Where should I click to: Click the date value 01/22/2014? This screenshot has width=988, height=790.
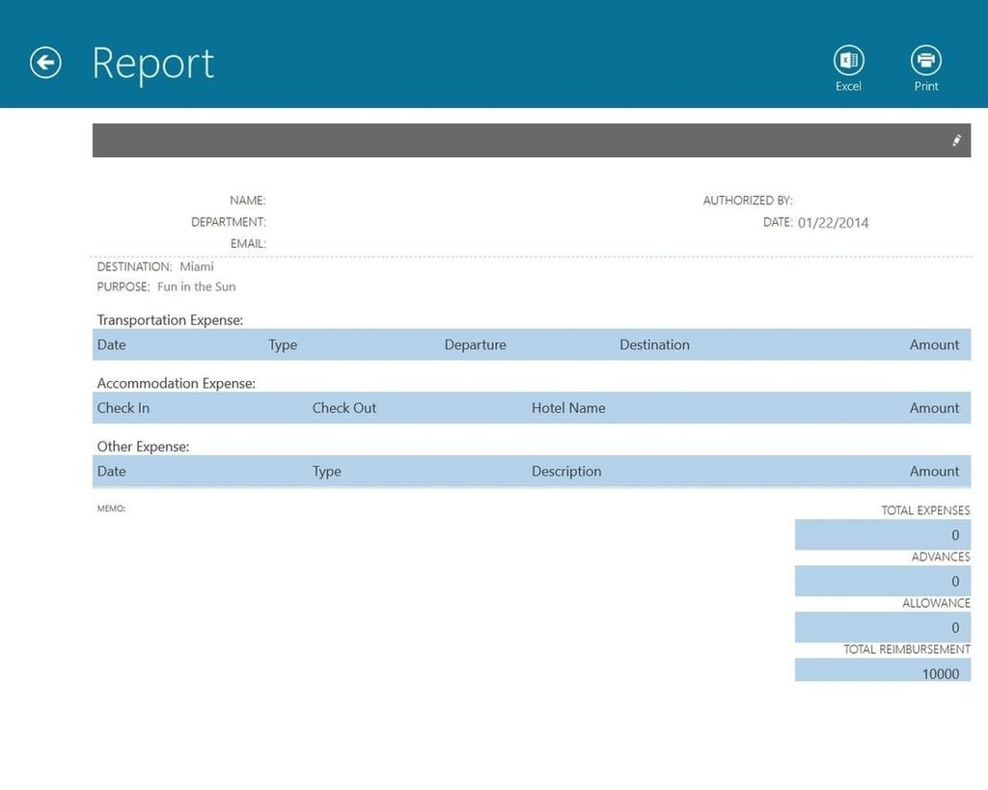(833, 223)
